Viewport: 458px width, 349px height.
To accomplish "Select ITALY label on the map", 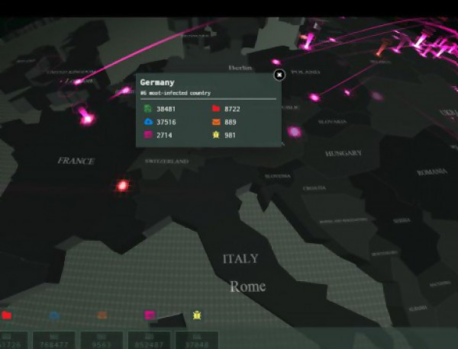I will 240,258.
